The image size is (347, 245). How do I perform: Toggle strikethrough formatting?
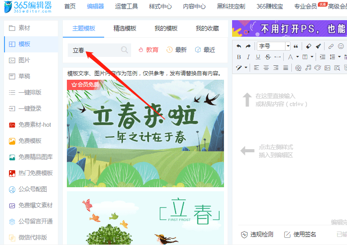pyautogui.click(x=268, y=57)
